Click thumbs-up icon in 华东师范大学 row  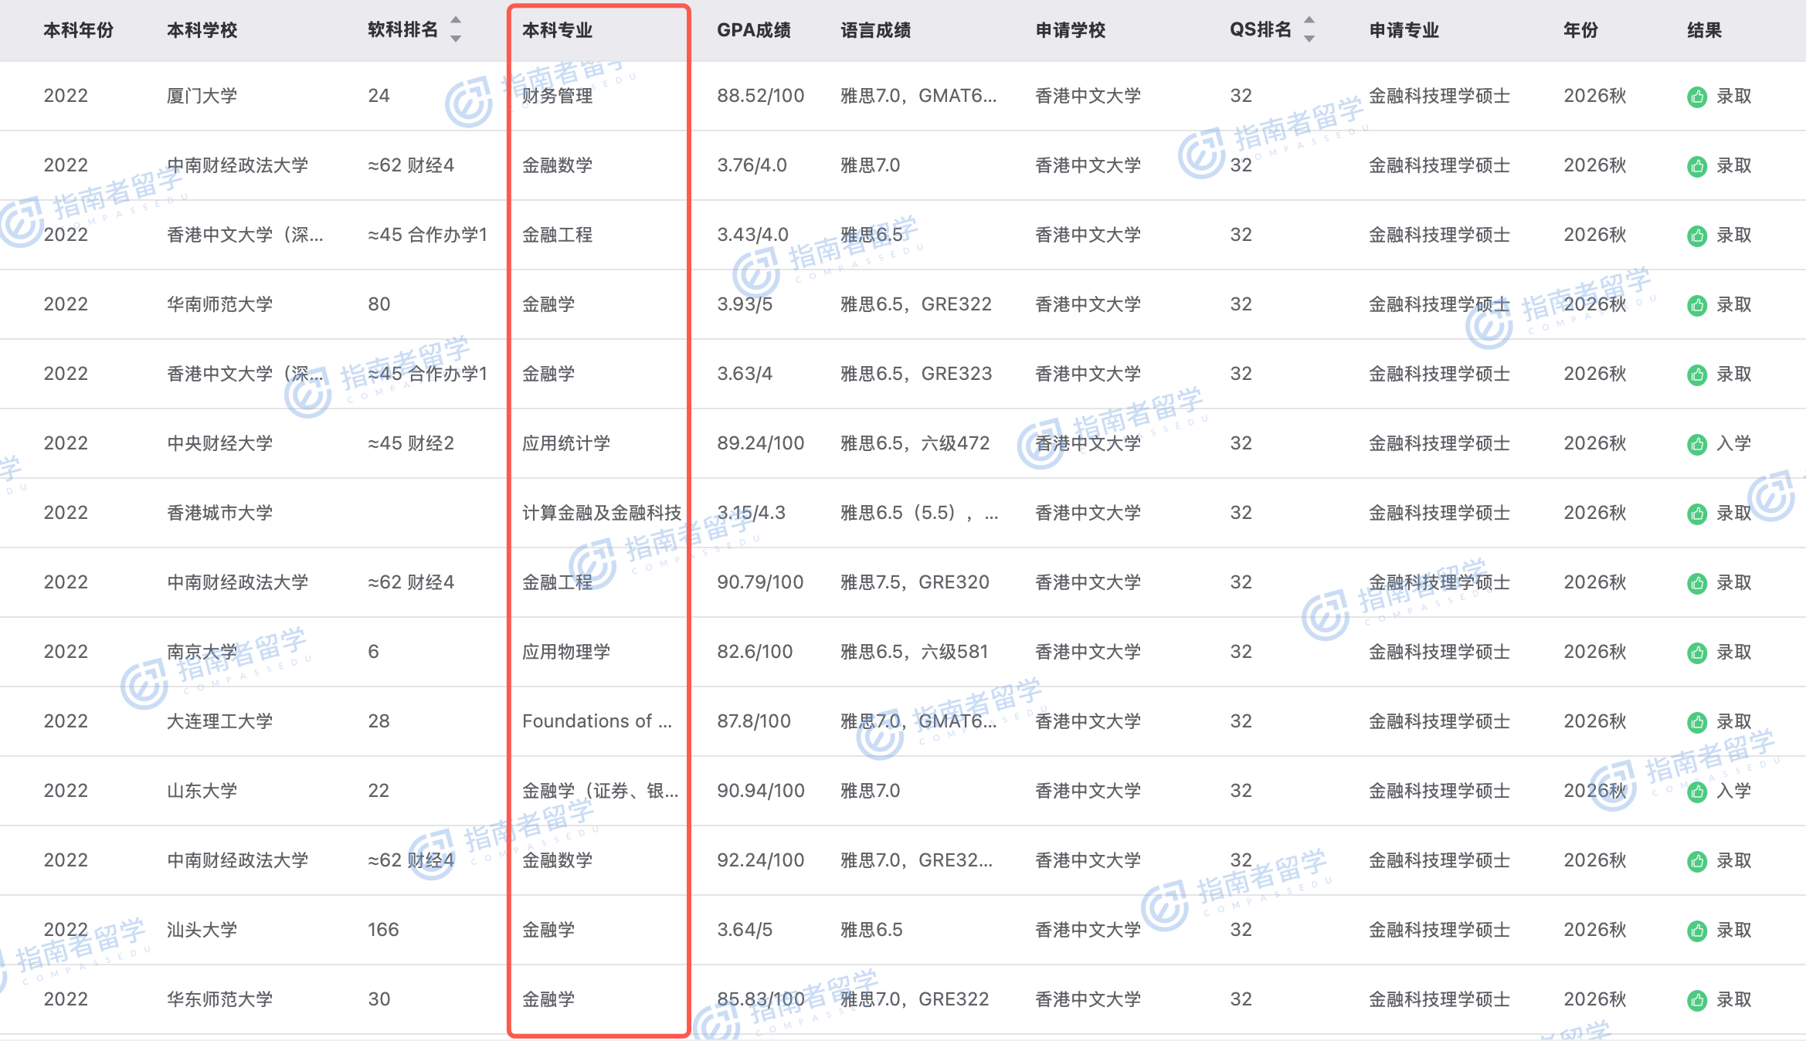1696,1000
